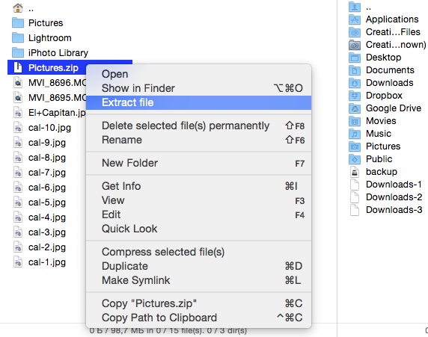Click the cal-10.jpg image icon
Image resolution: width=428 pixels, height=337 pixels.
click(x=18, y=127)
